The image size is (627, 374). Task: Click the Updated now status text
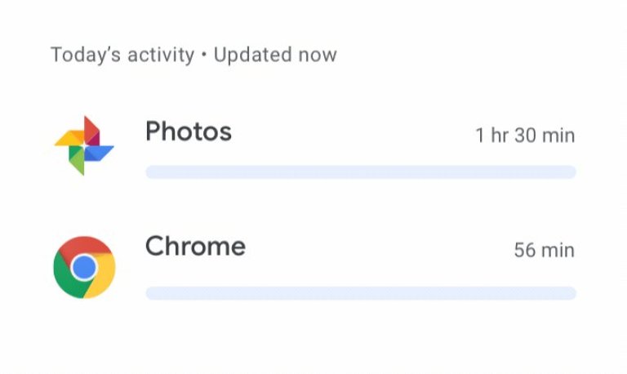click(275, 55)
